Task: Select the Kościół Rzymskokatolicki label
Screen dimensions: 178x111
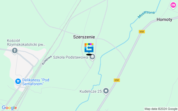Action: coord(26,42)
